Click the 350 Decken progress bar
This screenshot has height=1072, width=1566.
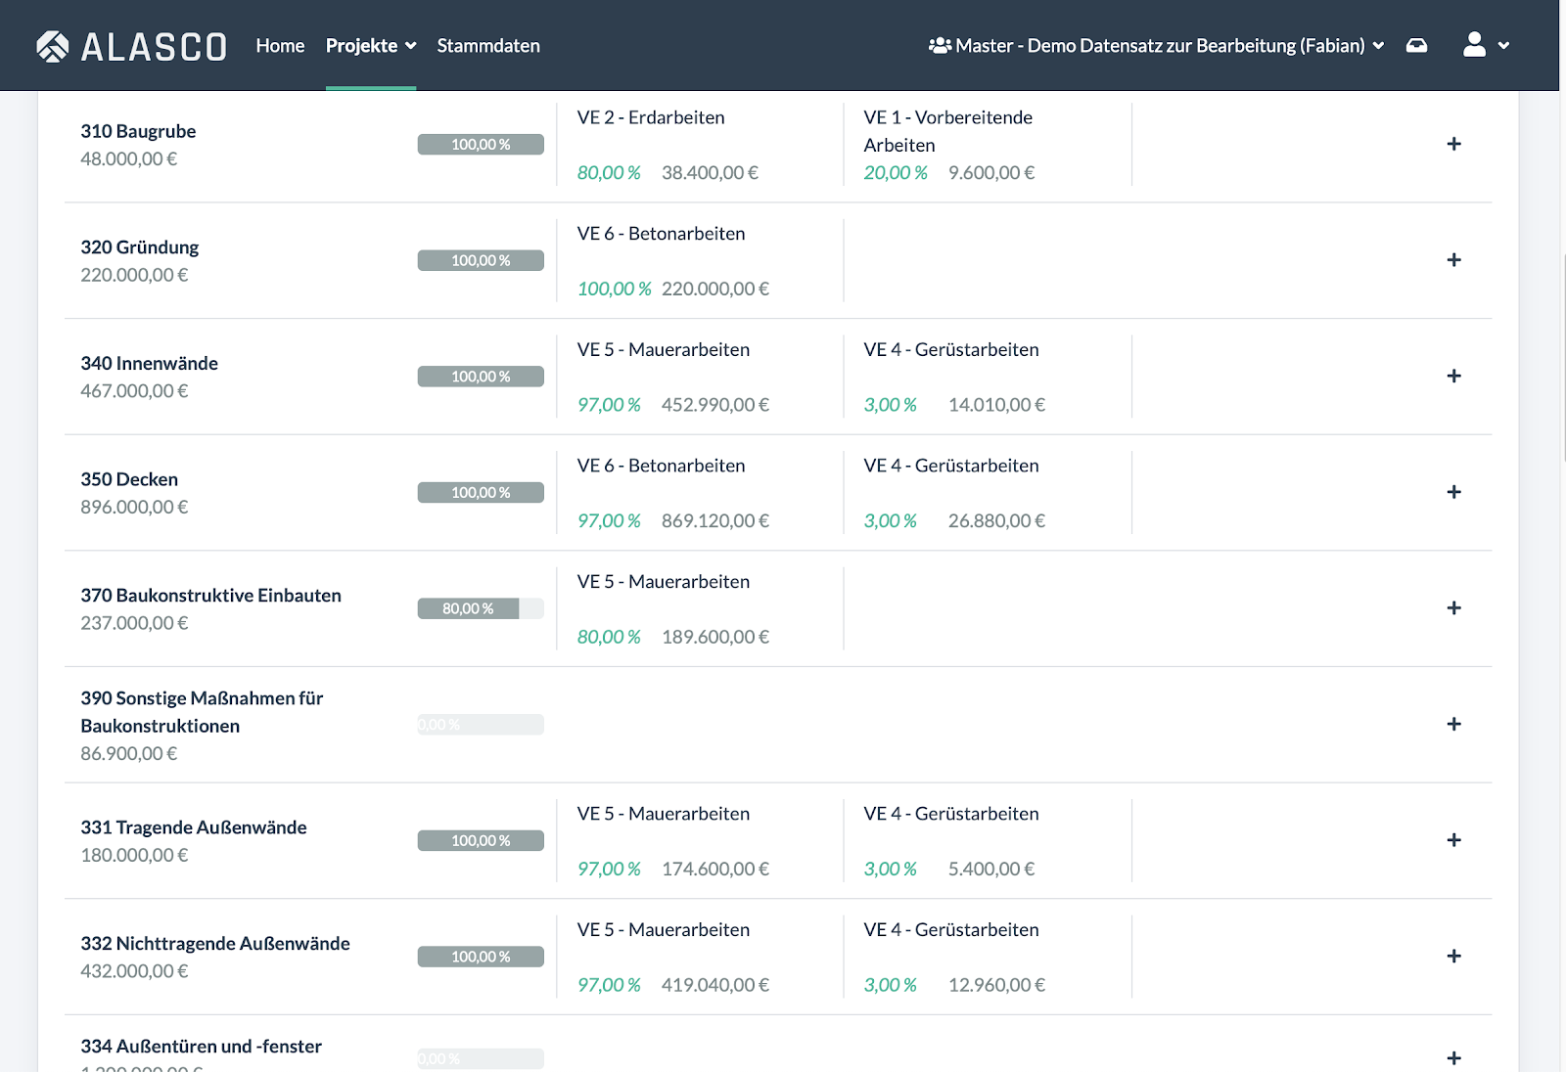[x=481, y=493]
